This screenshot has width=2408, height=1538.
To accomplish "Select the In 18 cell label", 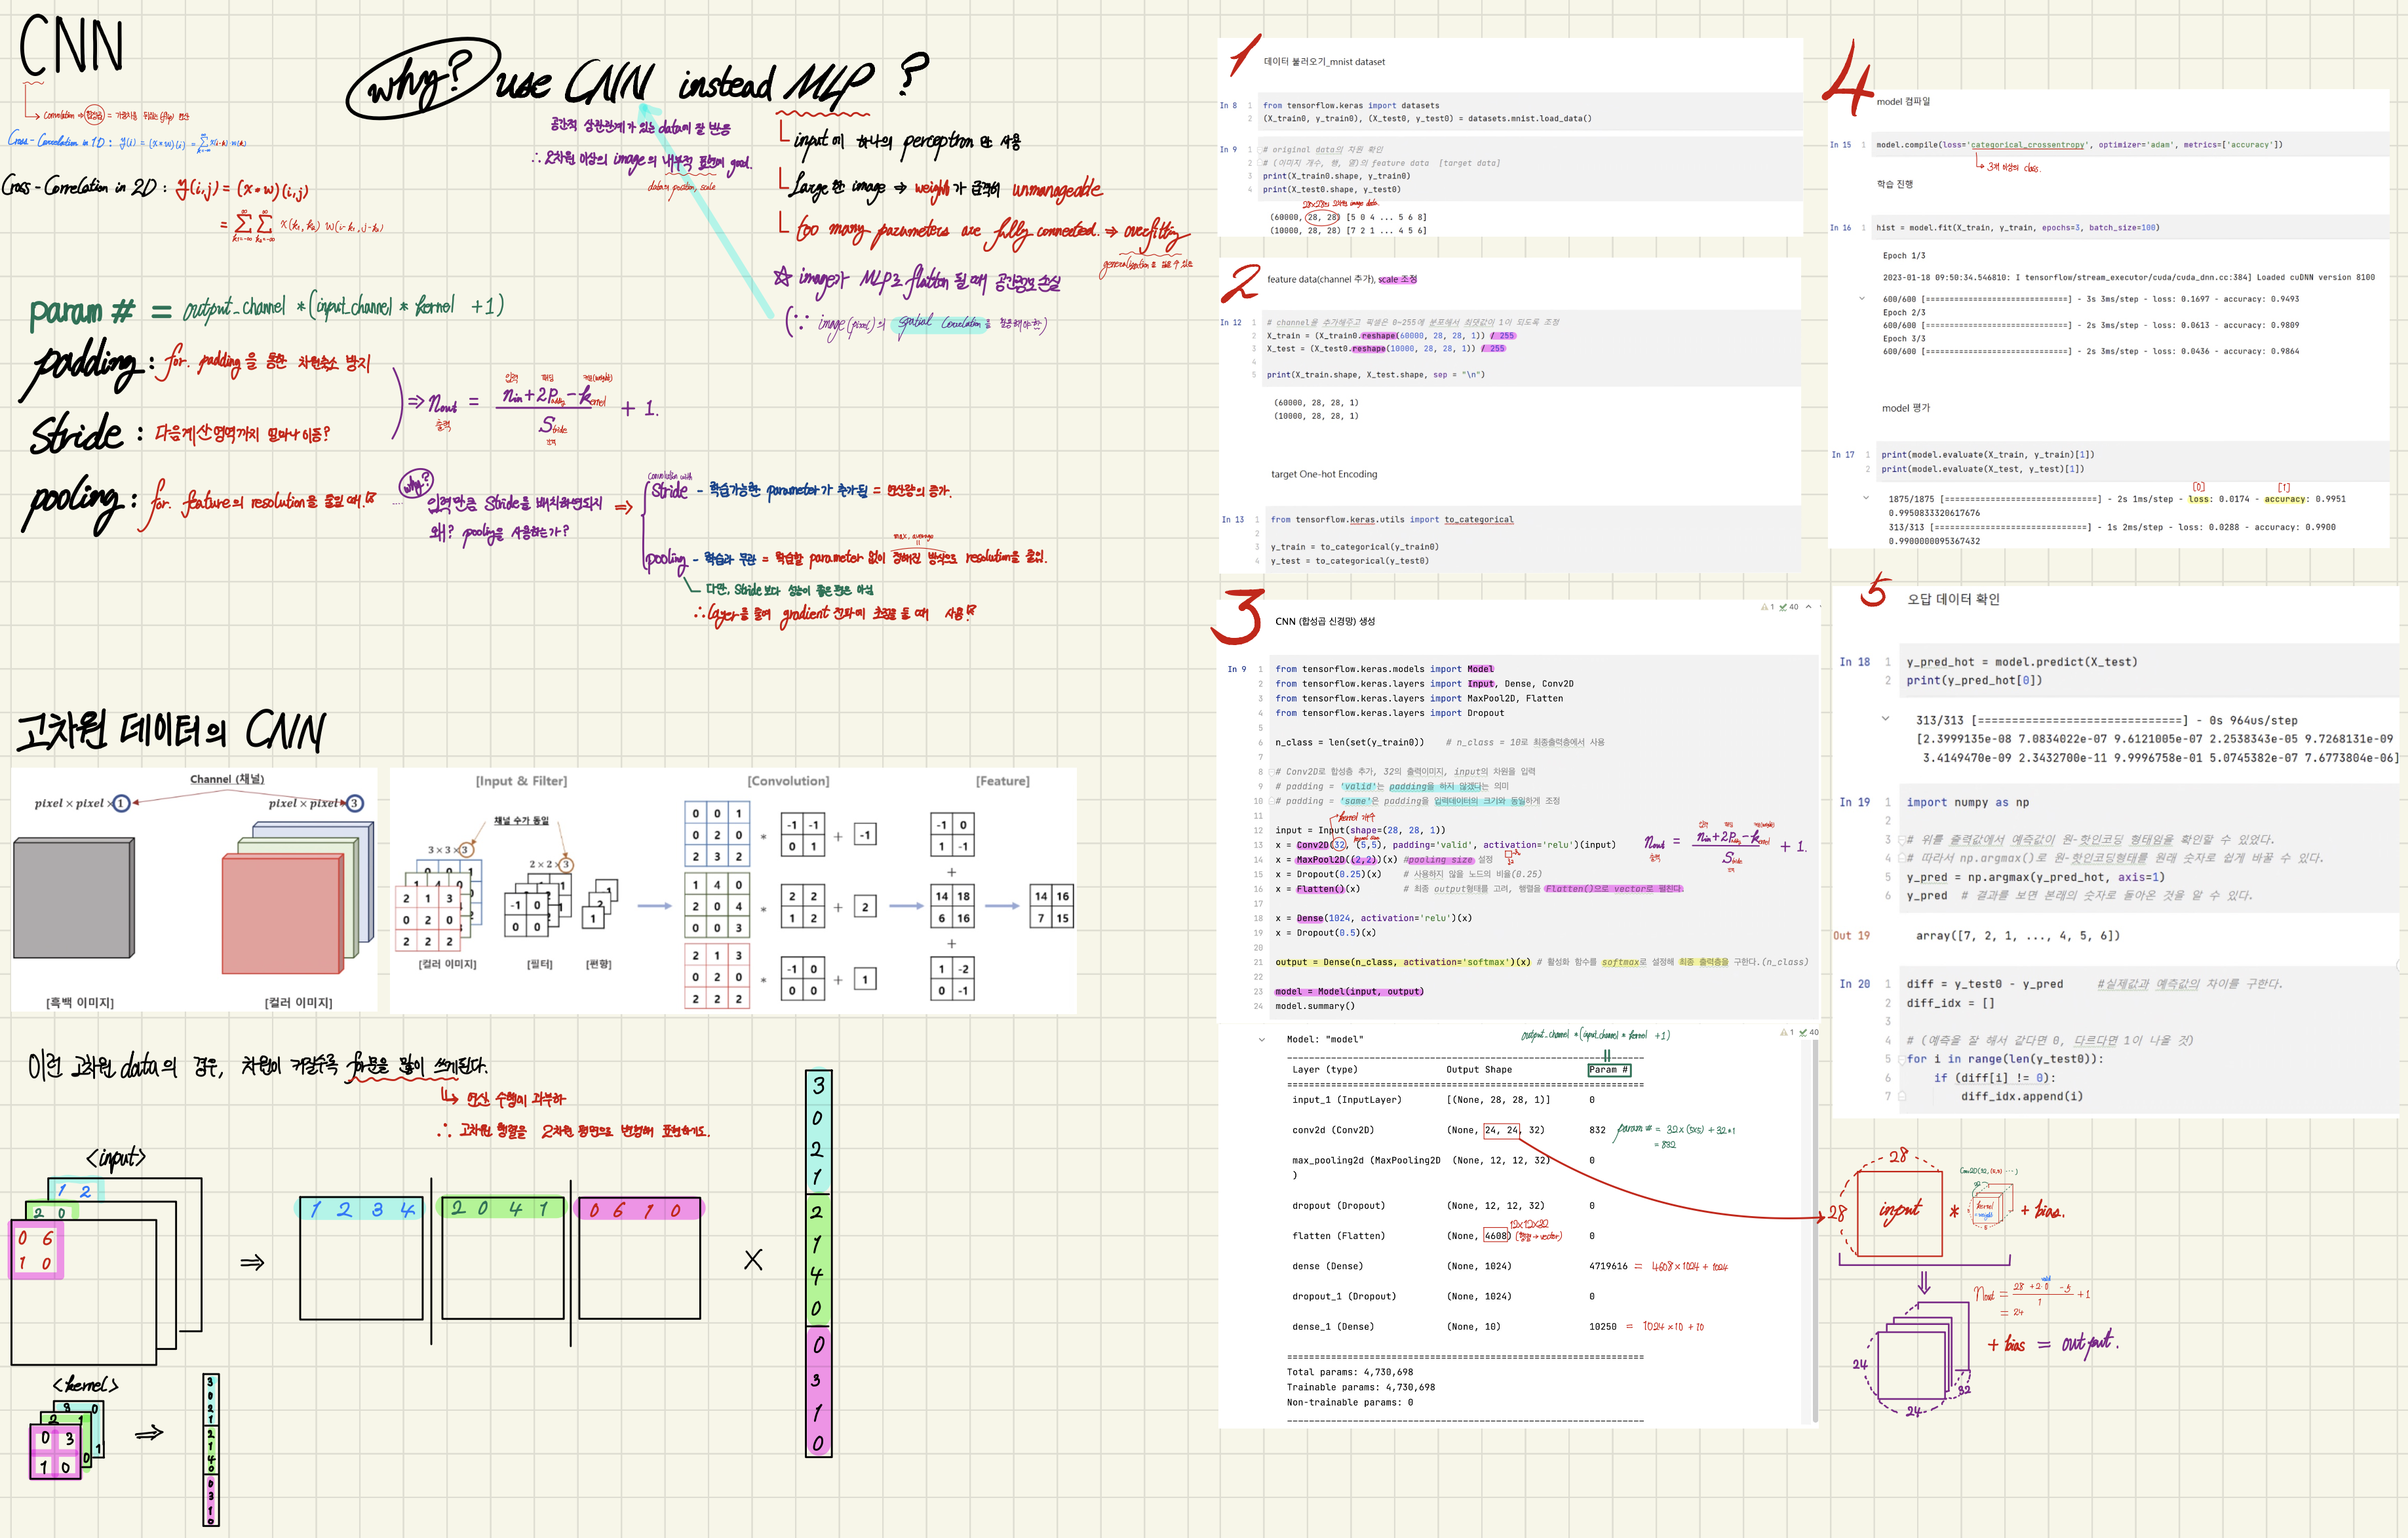I will pos(1854,662).
